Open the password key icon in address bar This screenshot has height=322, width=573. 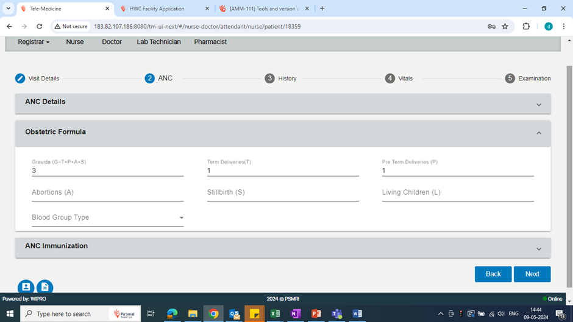(491, 26)
